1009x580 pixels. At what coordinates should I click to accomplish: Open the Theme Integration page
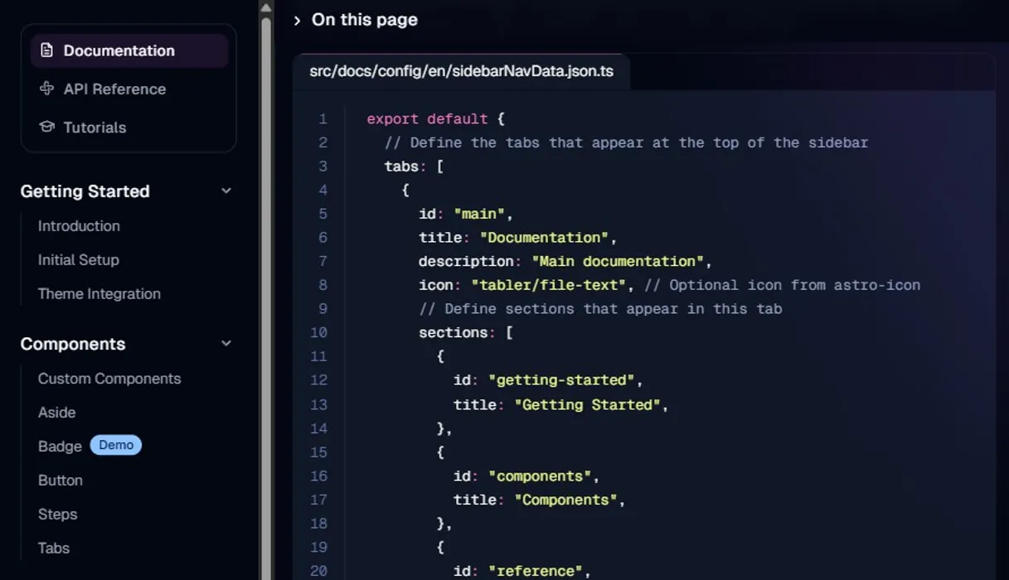[99, 294]
